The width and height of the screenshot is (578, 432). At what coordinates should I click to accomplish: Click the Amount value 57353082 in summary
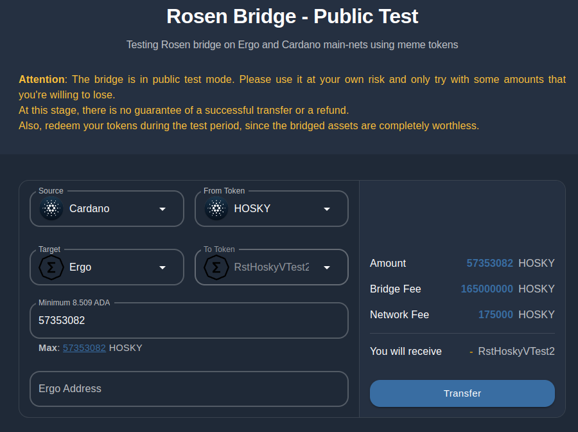click(x=489, y=263)
